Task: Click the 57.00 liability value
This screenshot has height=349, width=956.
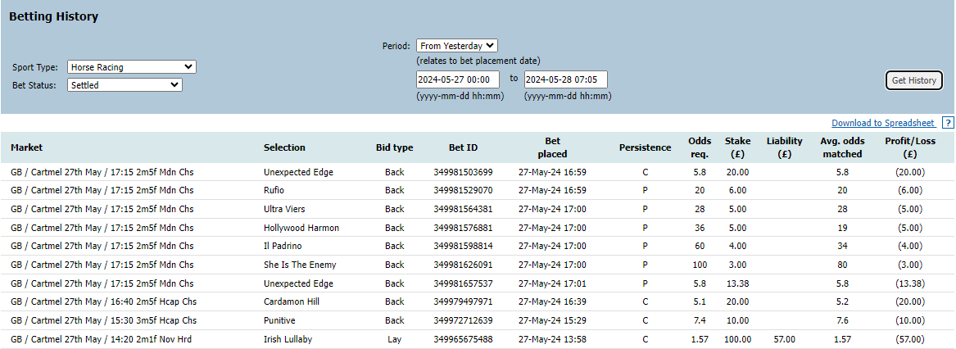Action: (785, 339)
